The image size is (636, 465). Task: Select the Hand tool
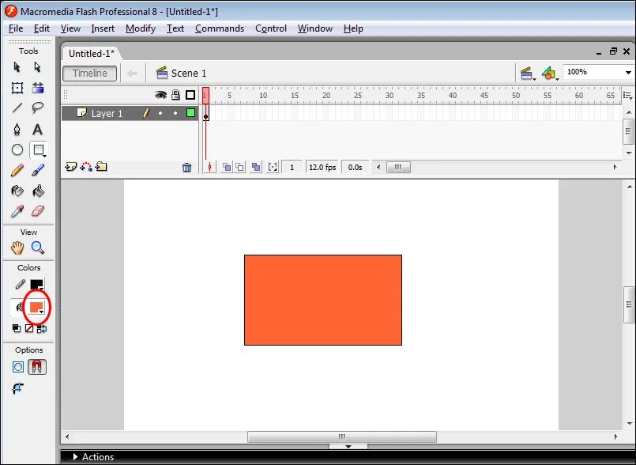(17, 248)
